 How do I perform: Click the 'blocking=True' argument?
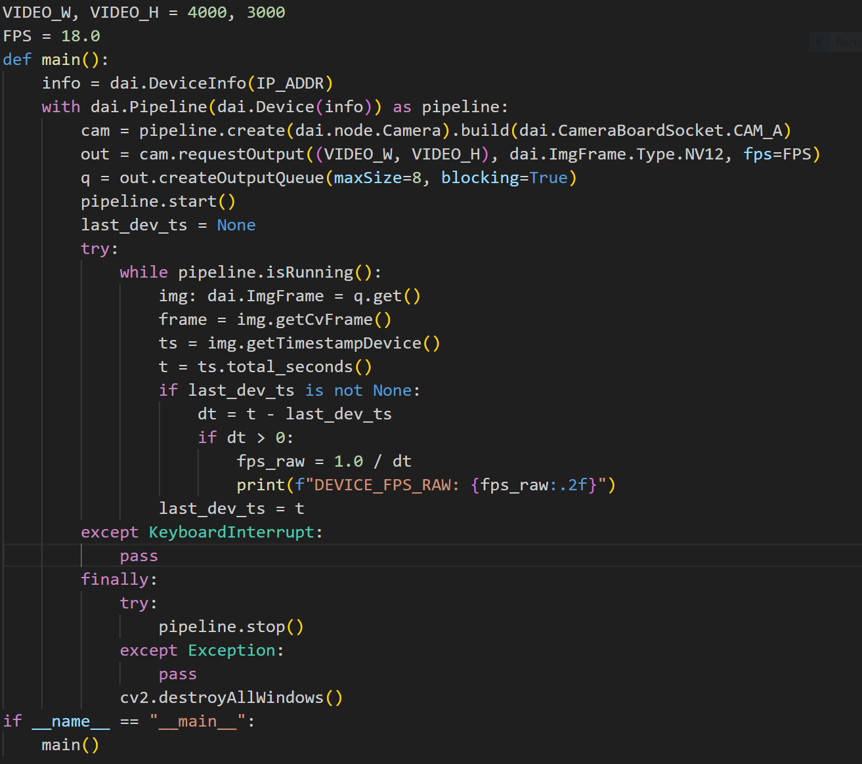504,178
